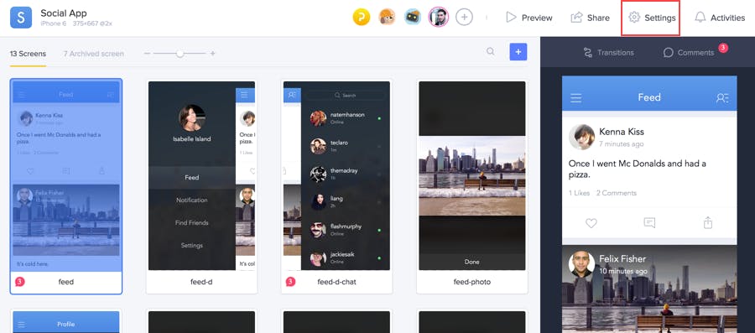Add a new screen with blue plus button
755x333 pixels.
click(x=518, y=52)
